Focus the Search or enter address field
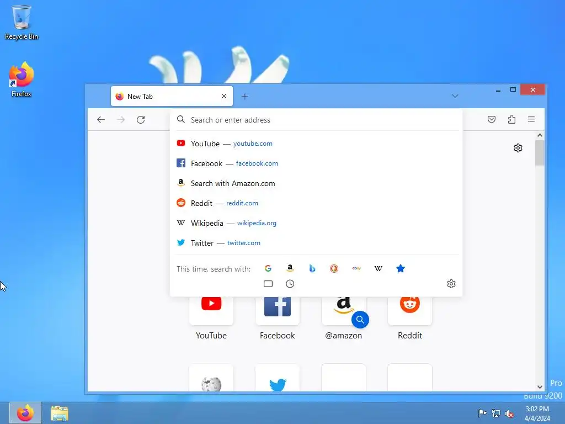Viewport: 565px width, 424px height. [316, 120]
